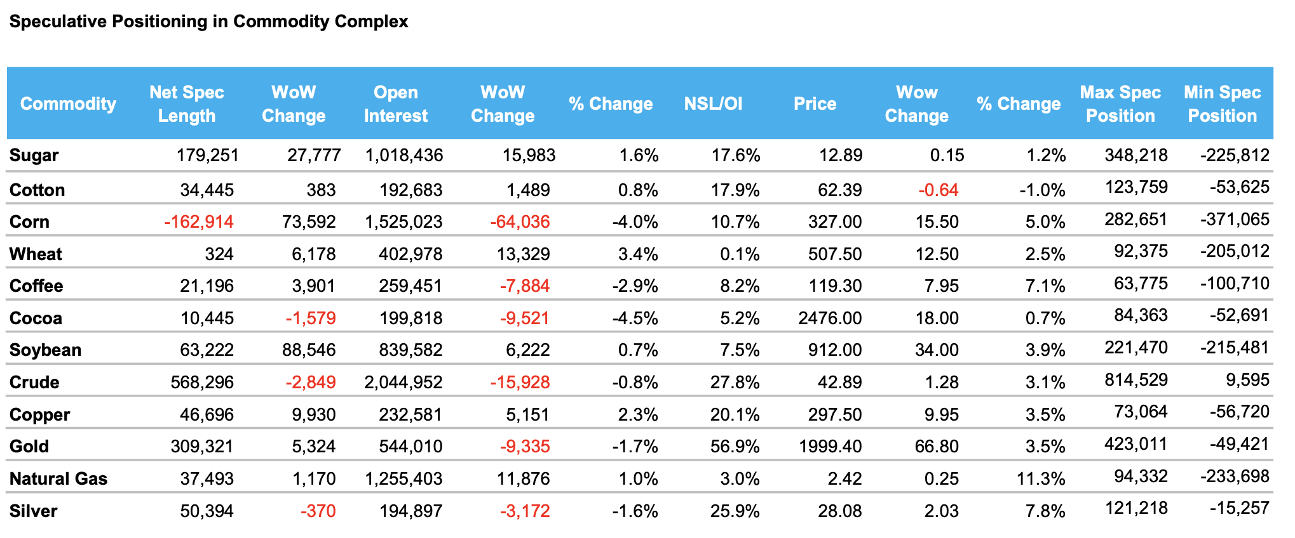Screen dimensions: 1295x538
Task: Click the 'Silver' row label
Action: (x=34, y=511)
